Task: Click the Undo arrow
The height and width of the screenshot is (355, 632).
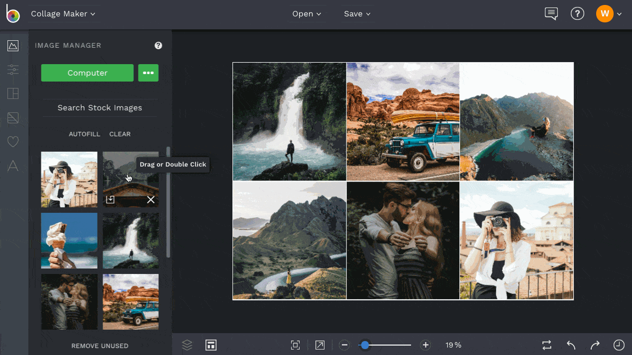Action: 571,345
